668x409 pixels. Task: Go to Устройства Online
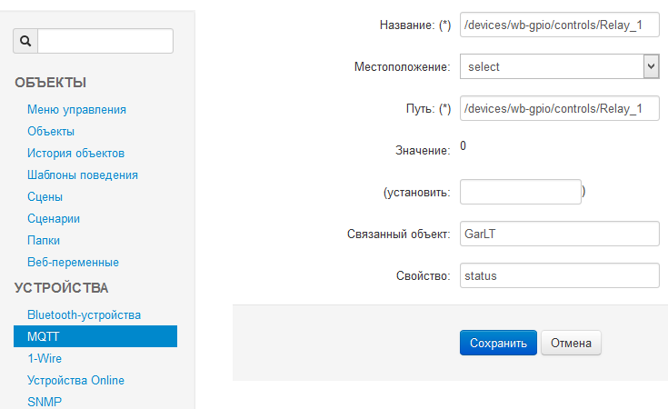(x=75, y=381)
